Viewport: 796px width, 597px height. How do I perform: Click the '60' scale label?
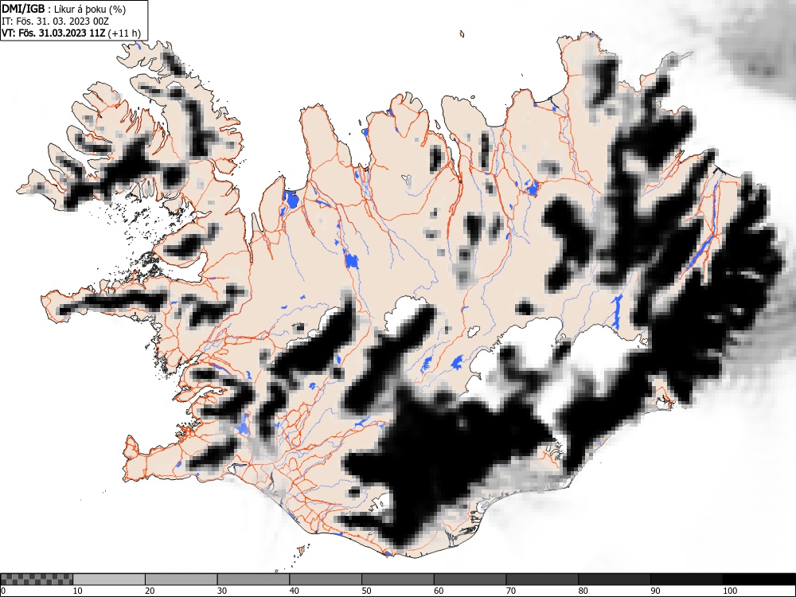pos(438,591)
